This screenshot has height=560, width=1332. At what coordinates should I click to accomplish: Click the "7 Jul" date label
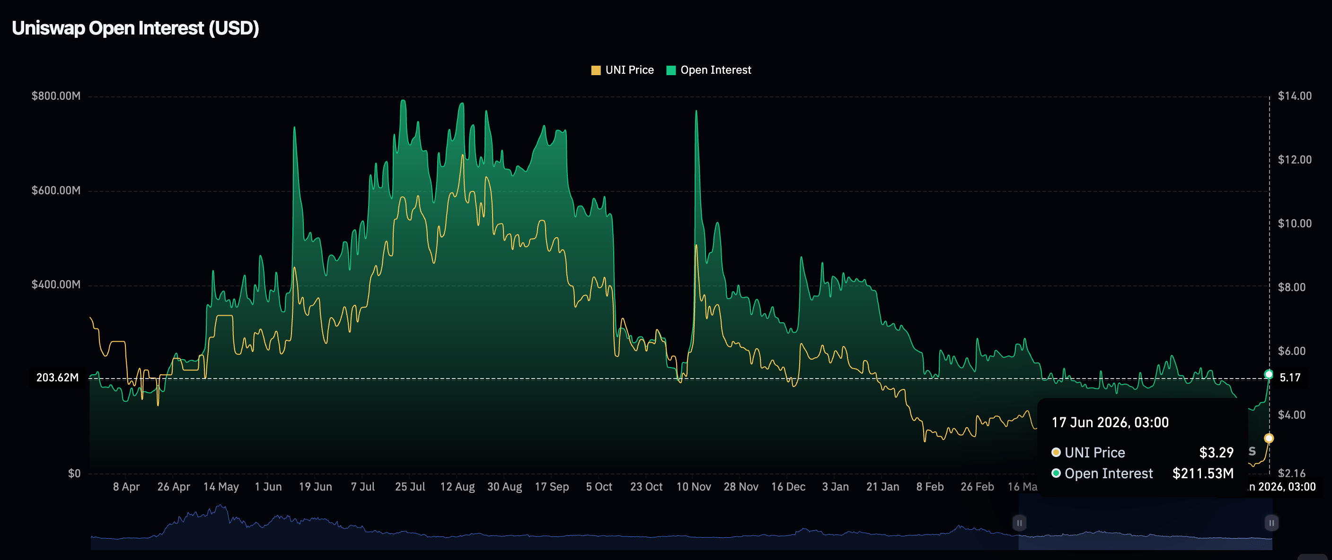click(363, 487)
